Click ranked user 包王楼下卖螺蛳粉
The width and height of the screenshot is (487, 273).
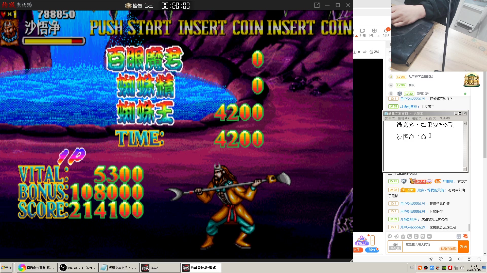point(421,77)
